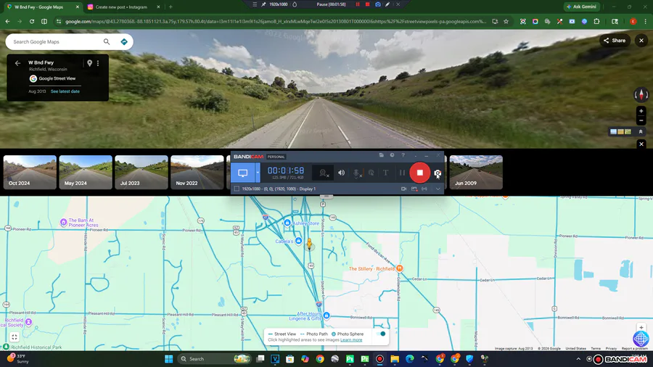Screen dimensions: 653x367
Task: Expand the map using the fullscreen corner icon
Action: point(15,337)
